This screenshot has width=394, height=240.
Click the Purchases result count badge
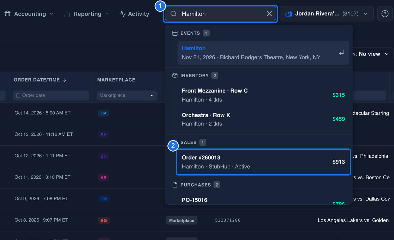coord(217,185)
